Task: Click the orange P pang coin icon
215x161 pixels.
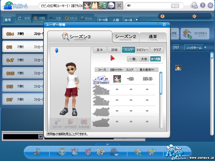Action: coord(163,16)
